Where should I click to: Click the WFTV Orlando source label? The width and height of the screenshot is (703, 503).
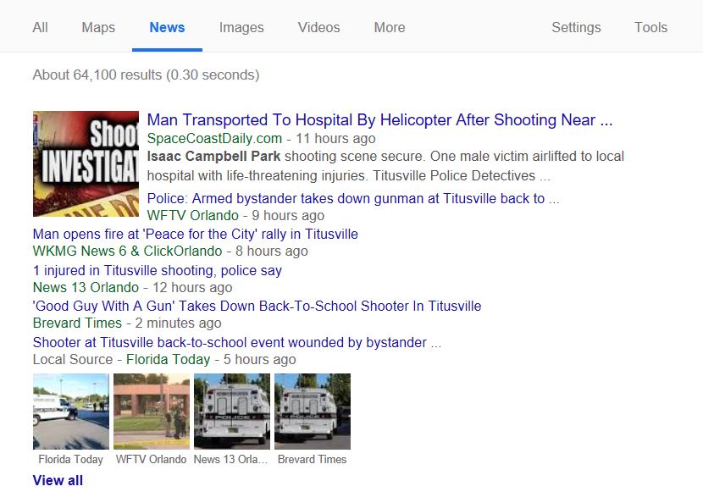(x=193, y=216)
